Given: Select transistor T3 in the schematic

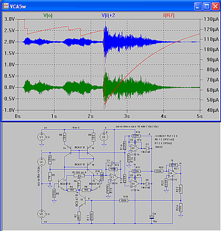Looking at the screenshot, I should [x=82, y=200].
